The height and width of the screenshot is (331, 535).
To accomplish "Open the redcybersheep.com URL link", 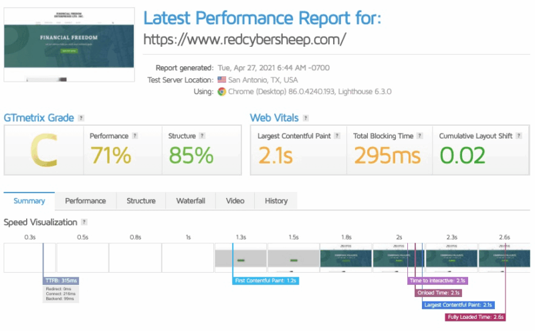I will coord(245,39).
